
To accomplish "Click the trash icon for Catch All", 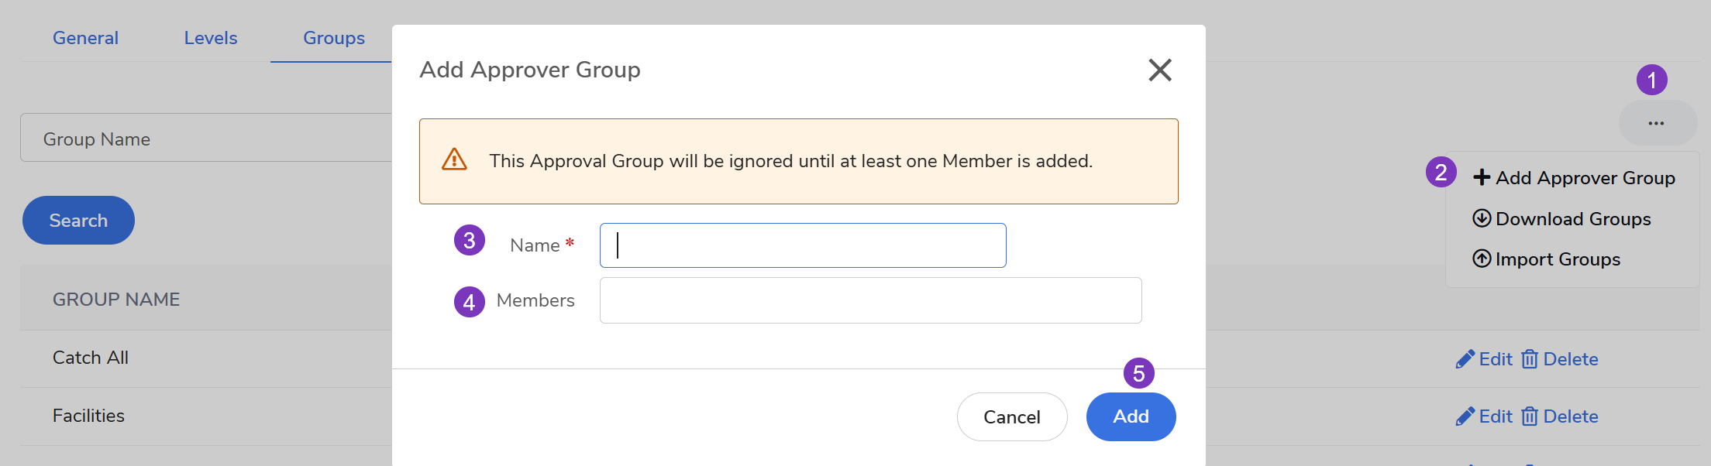I will 1530,359.
